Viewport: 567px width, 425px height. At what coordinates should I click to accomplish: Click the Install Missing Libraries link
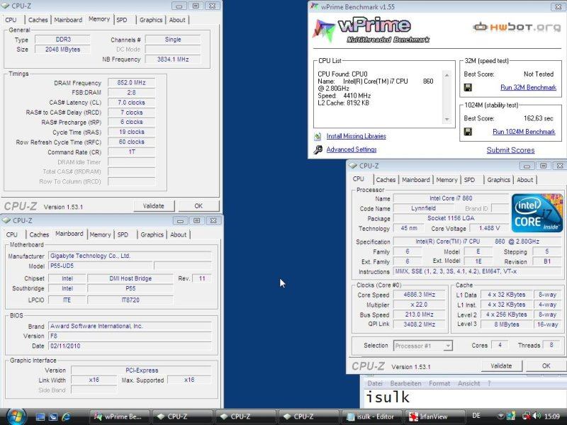click(357, 136)
